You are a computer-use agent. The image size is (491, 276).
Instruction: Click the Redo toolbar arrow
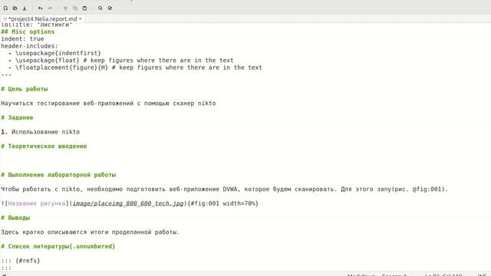50,8
